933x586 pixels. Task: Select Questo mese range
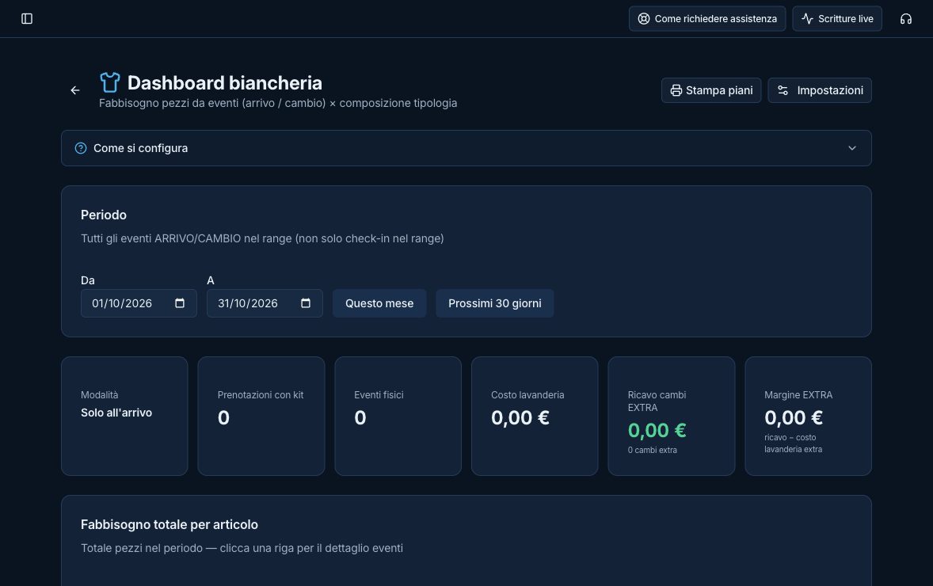(379, 303)
